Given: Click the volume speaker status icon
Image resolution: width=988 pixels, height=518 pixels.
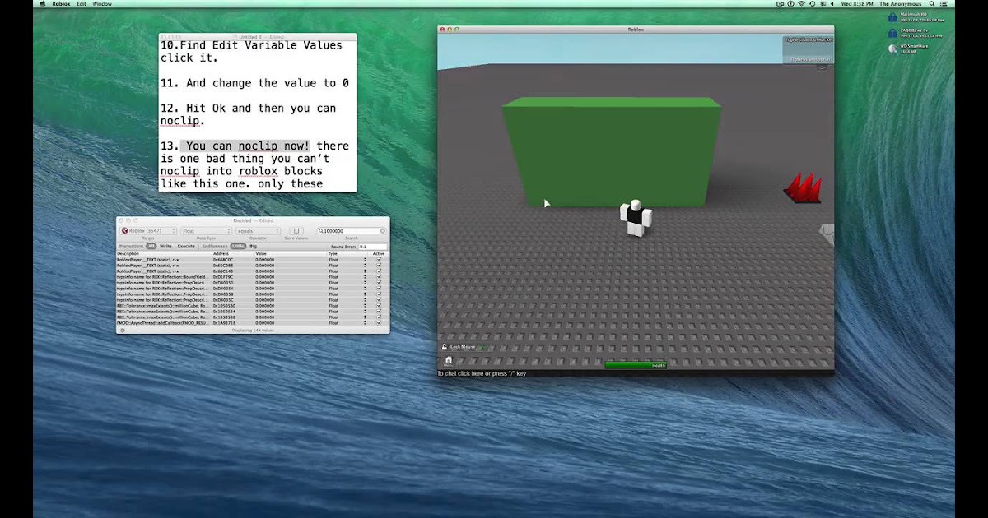Looking at the screenshot, I should click(x=832, y=4).
